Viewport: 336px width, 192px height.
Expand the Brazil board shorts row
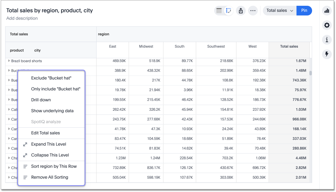[x=9, y=61]
